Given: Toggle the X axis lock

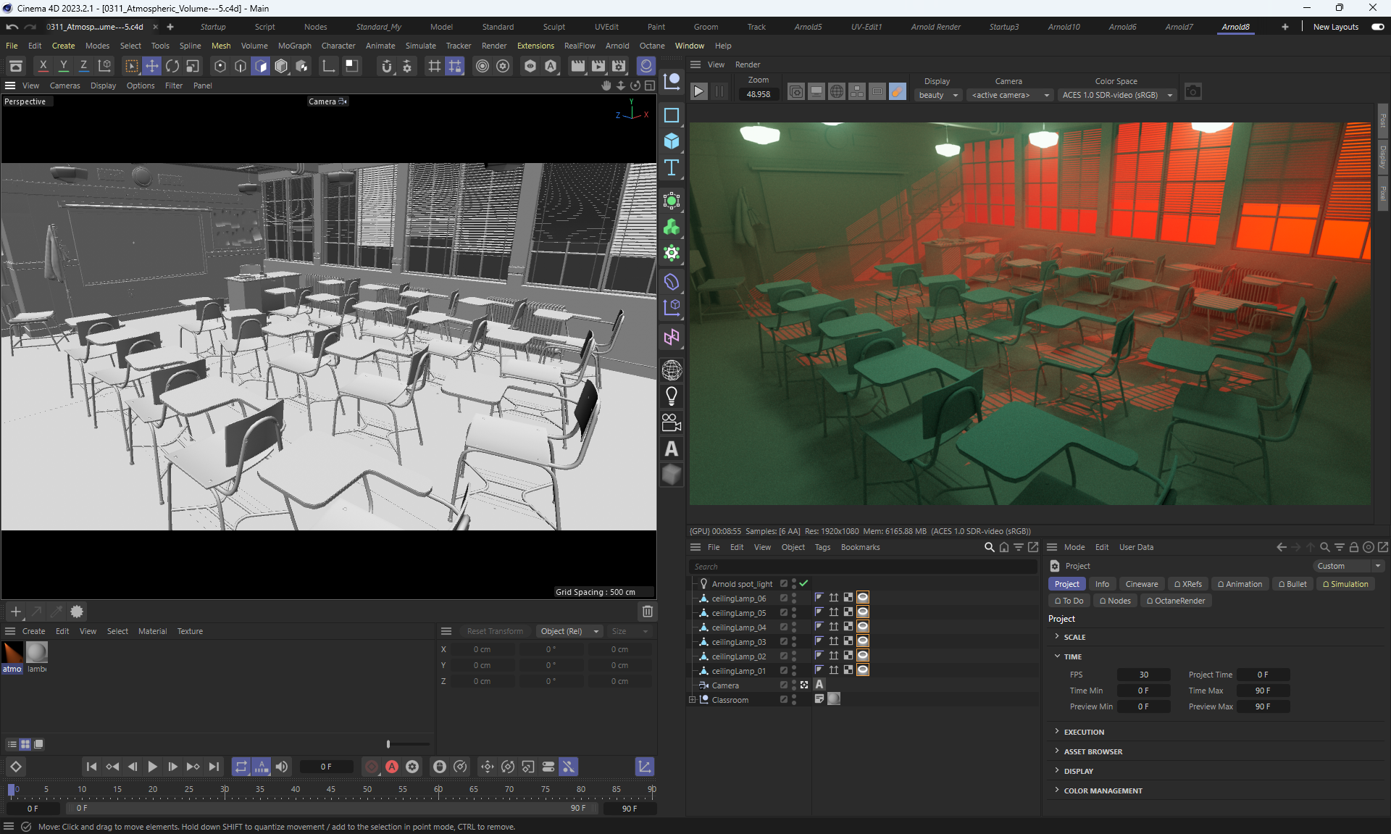Looking at the screenshot, I should [x=43, y=66].
